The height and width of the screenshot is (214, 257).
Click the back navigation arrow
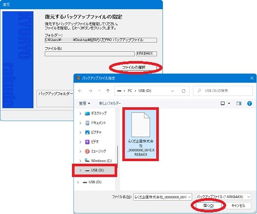tap(80, 91)
